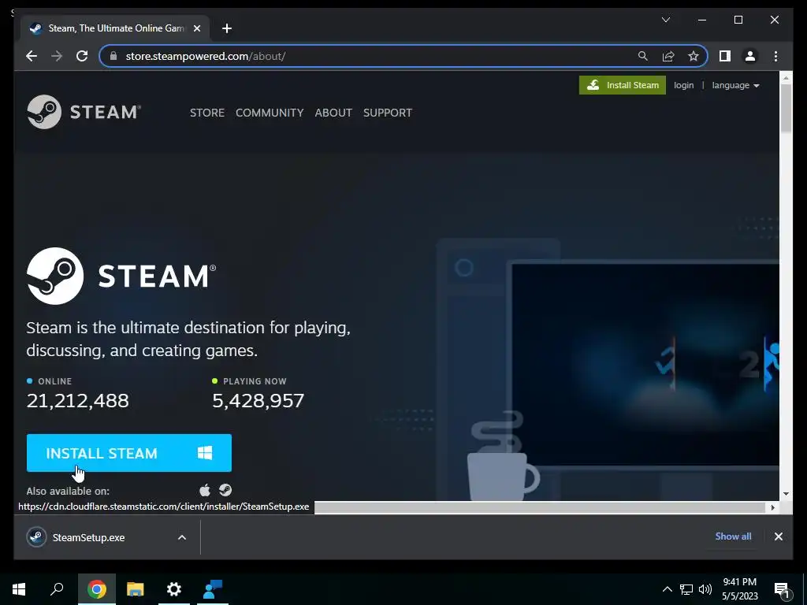Bookmark this page with the star icon
The image size is (807, 605).
[694, 56]
